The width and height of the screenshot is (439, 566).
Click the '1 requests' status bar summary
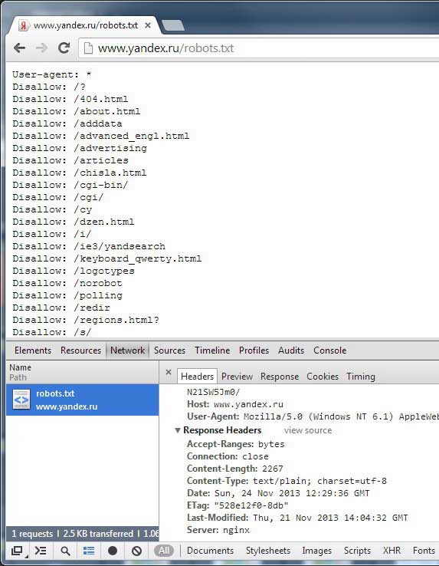32,534
